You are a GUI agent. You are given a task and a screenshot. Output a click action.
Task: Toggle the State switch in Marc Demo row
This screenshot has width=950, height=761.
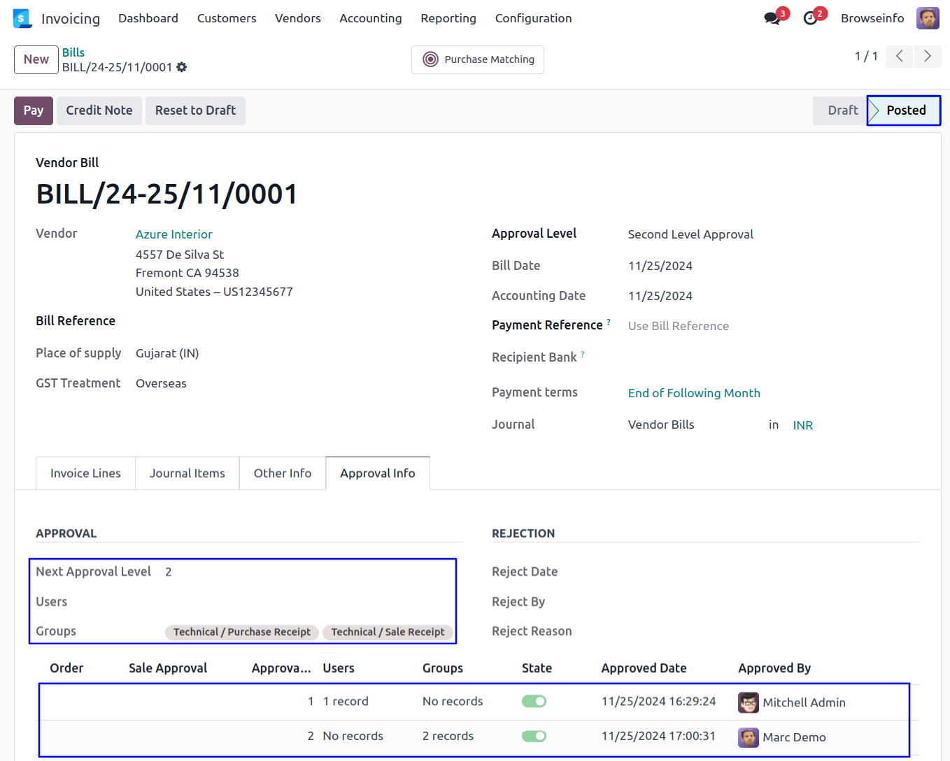(534, 737)
